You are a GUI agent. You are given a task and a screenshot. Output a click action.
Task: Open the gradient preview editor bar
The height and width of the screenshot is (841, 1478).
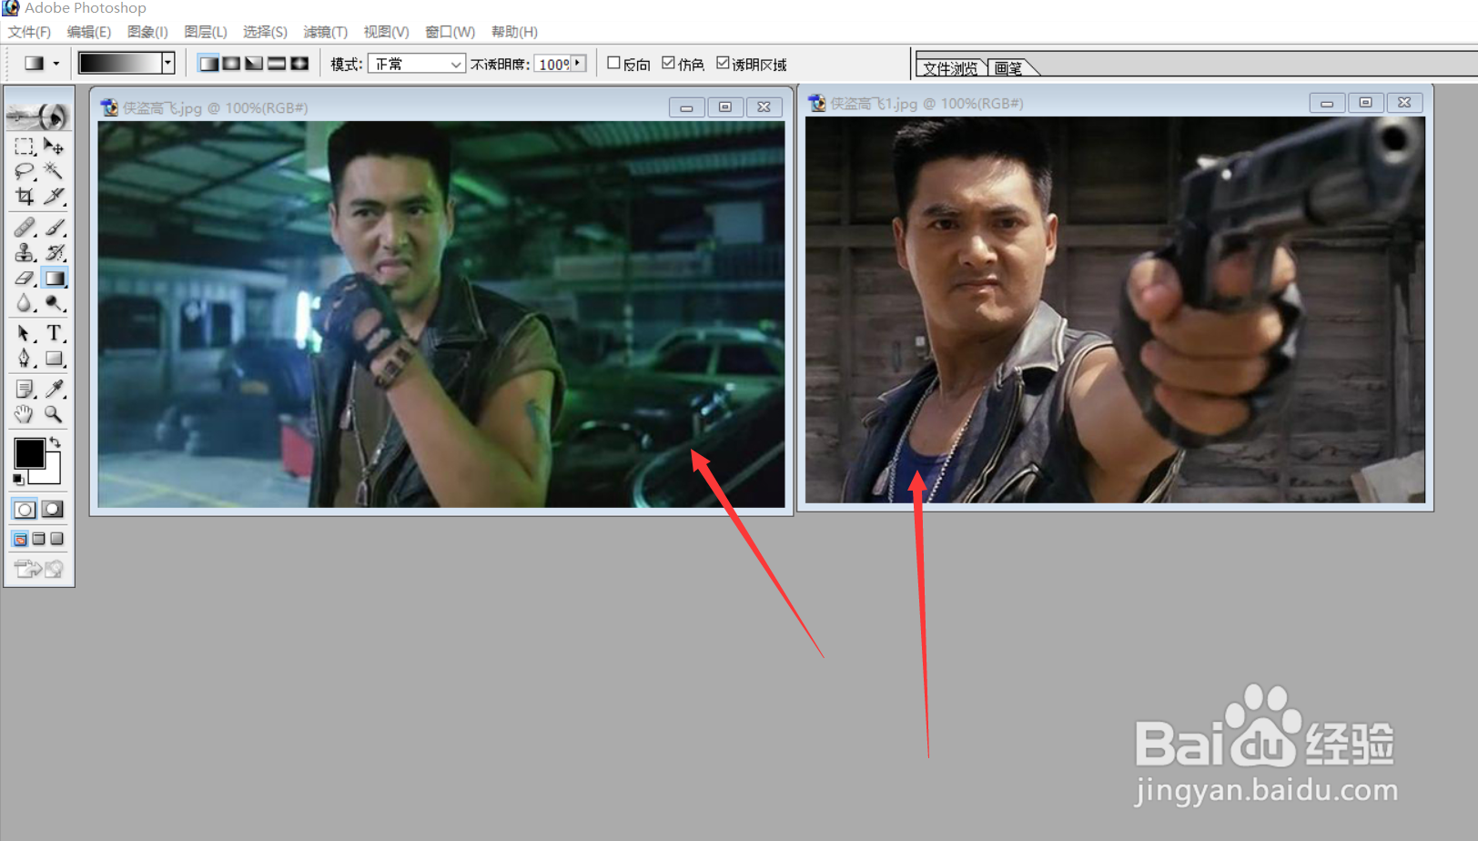(x=120, y=63)
